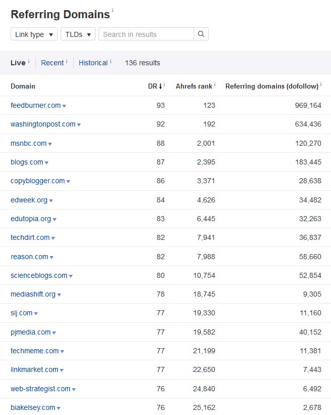This screenshot has height=415, width=331.
Task: Open the Link type dropdown
Action: pos(34,34)
